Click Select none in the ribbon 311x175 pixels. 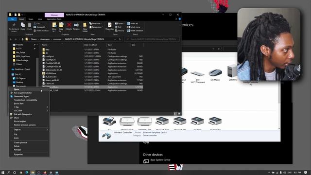pyautogui.click(x=134, y=27)
